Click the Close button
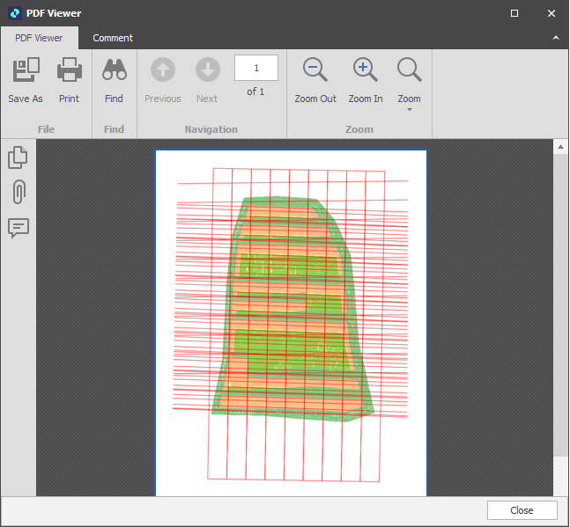Screen dimensions: 570x527 (522, 510)
